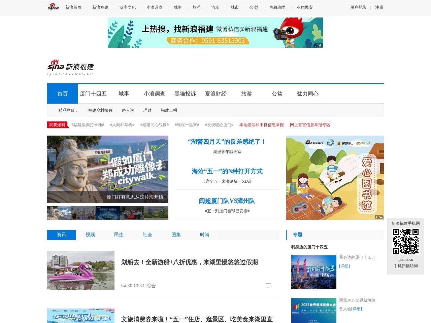Show next slide with right arrow
The height and width of the screenshot is (323, 431).
click(x=165, y=166)
